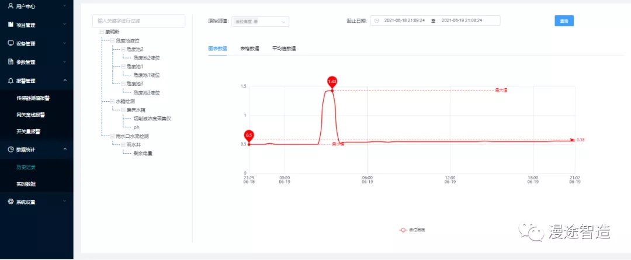
Task: Click the 项目管理 icon in the sidebar
Action: point(11,25)
